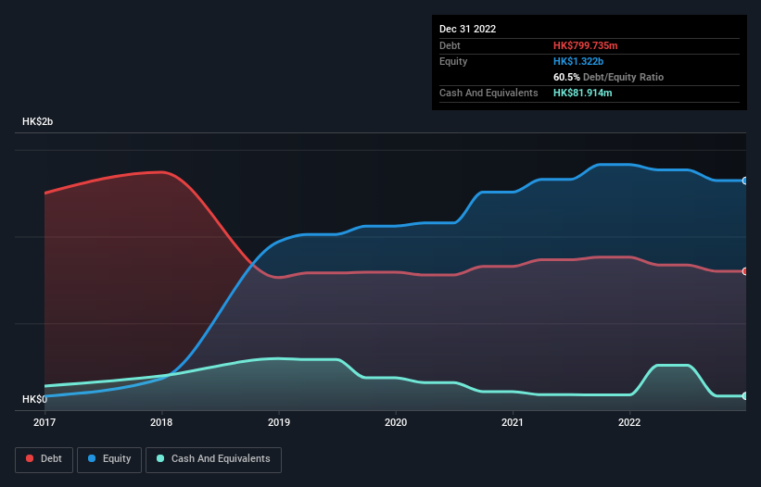Viewport: 761px width, 487px height.
Task: Click the red Debt legend dot
Action: tap(30, 458)
